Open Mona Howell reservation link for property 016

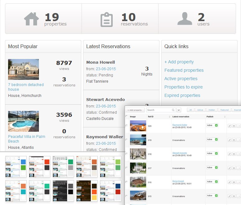(x=178, y=181)
